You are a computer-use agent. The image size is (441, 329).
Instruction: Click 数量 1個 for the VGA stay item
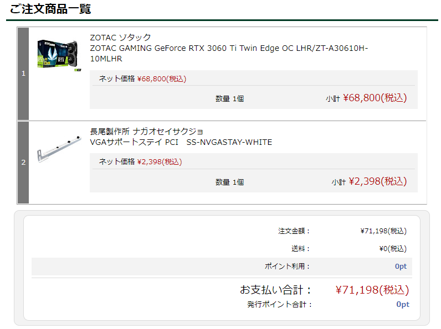[229, 182]
